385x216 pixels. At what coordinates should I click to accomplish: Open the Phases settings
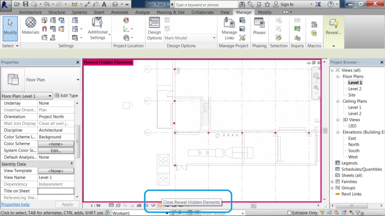[259, 26]
